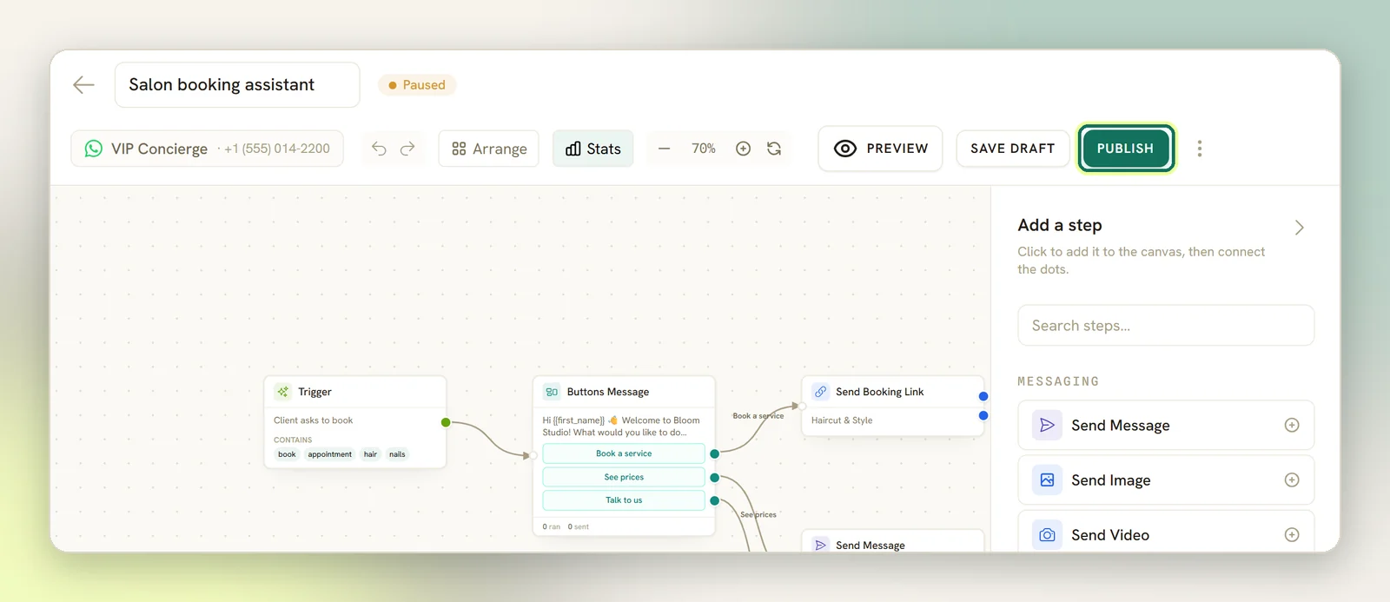The image size is (1390, 602).
Task: Select the Buttons Message node header
Action: pyautogui.click(x=624, y=392)
